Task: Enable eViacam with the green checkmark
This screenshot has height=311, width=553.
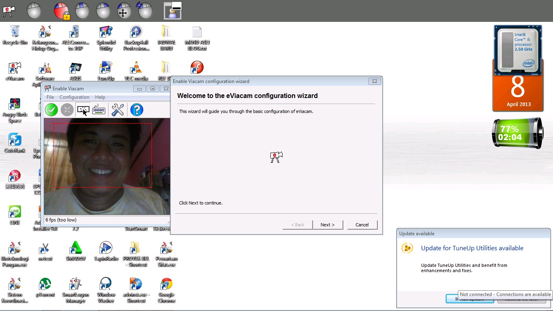Action: (51, 110)
